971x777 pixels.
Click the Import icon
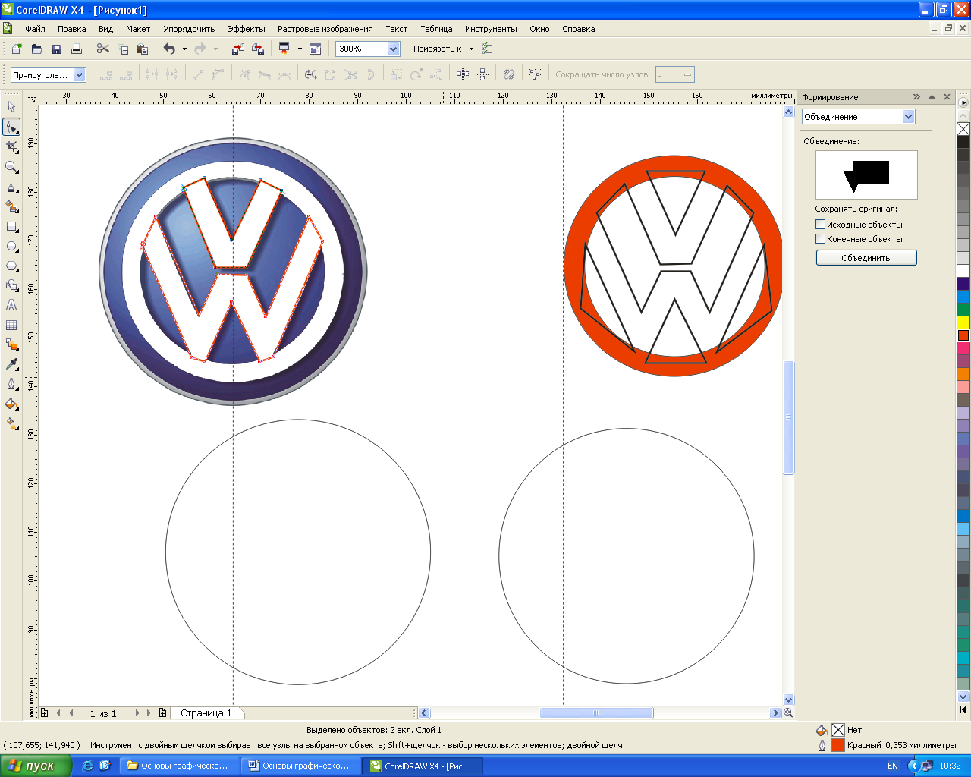coord(238,49)
